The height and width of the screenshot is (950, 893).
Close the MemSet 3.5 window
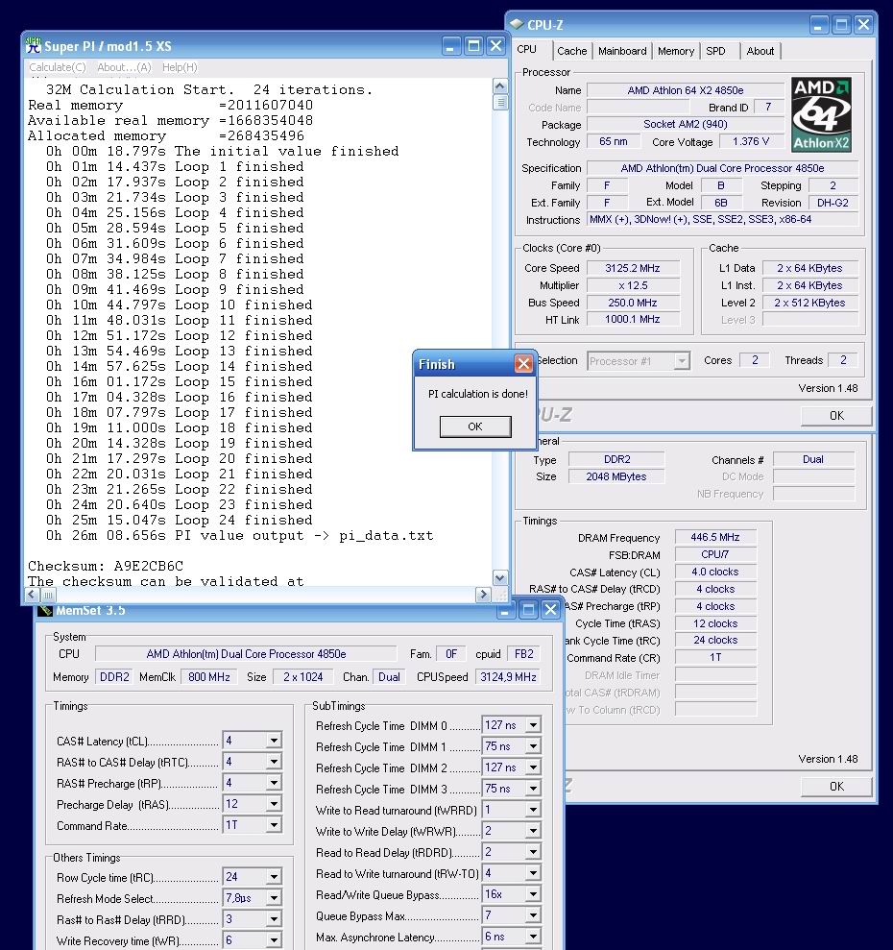coord(550,610)
